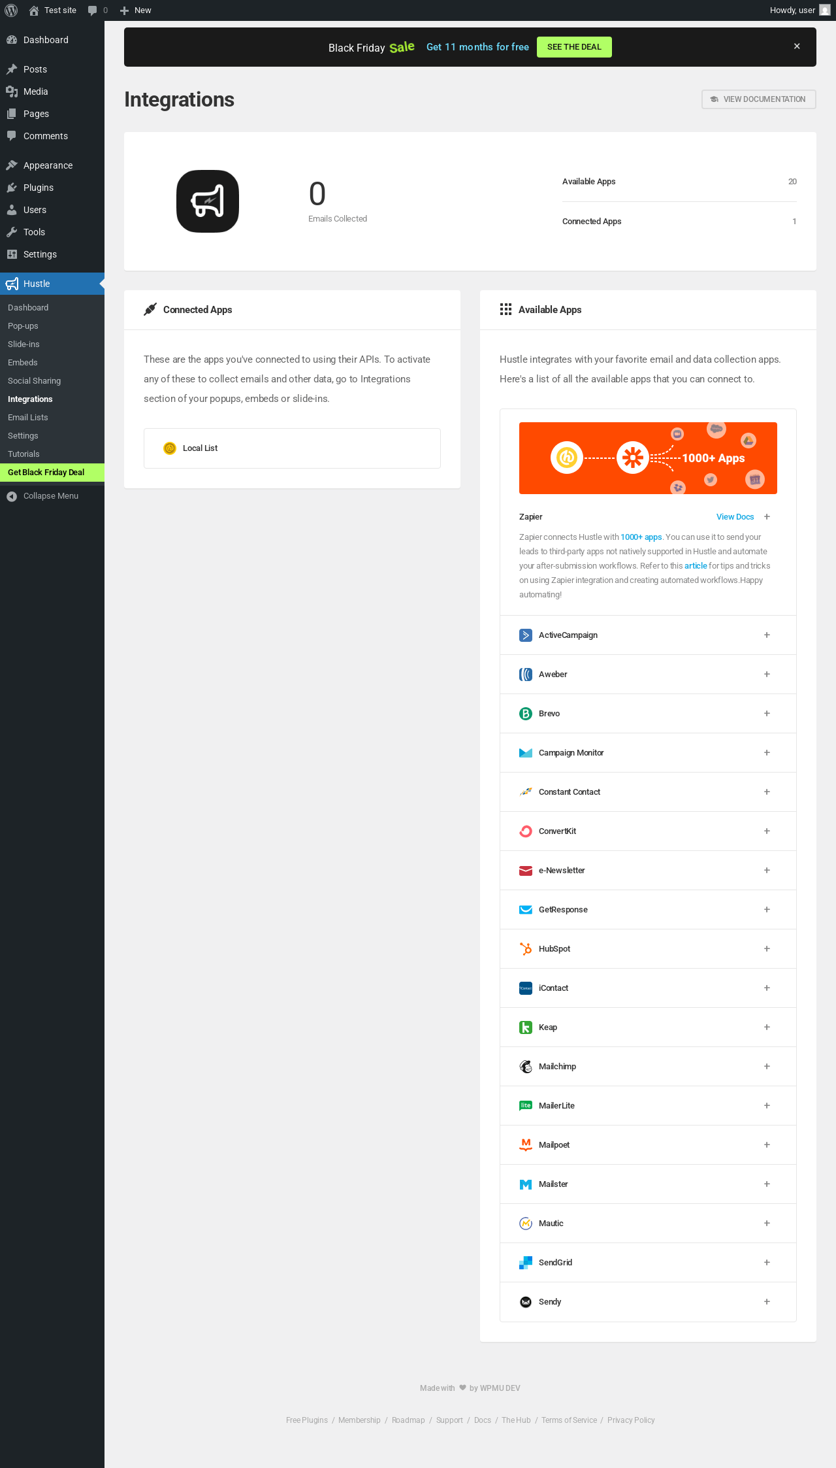Follow the 1000+ apps link

[641, 537]
